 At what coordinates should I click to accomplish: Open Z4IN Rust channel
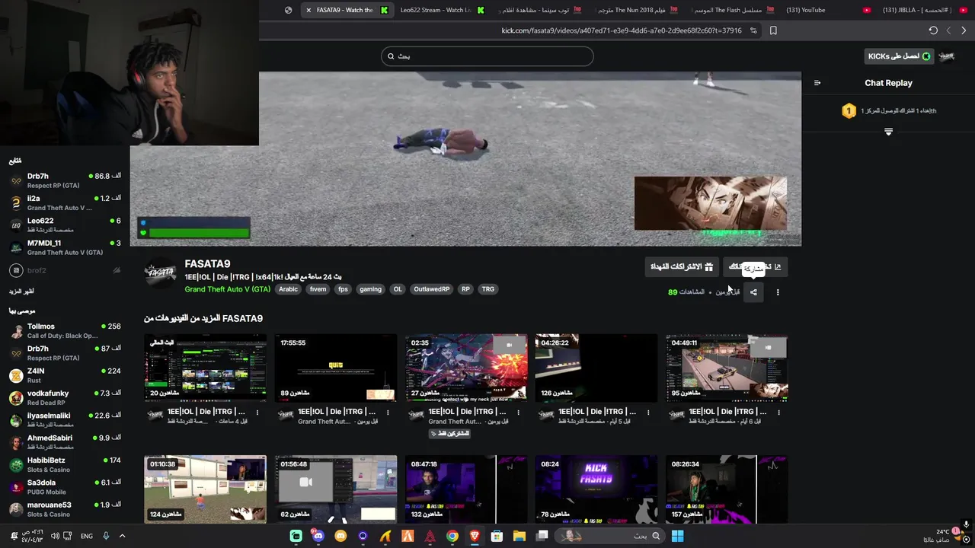(65, 375)
